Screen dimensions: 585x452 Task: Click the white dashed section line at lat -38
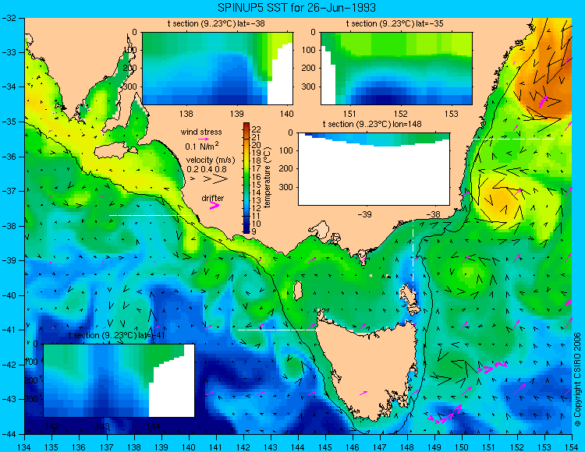coord(150,215)
